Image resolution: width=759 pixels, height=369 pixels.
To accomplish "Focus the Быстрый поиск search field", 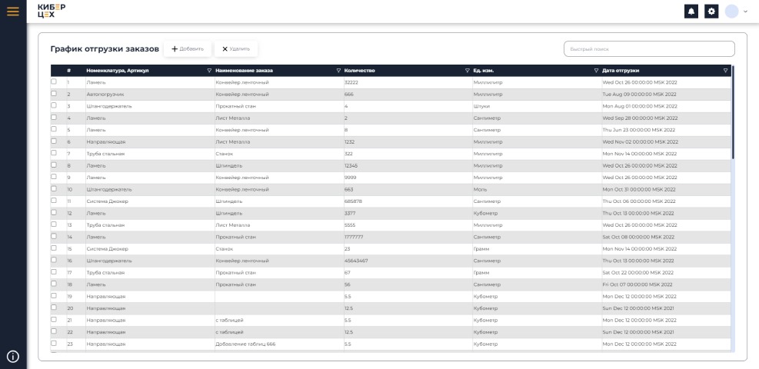I will click(x=649, y=49).
